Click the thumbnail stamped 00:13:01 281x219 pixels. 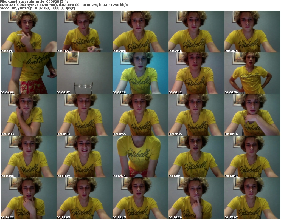(196, 157)
